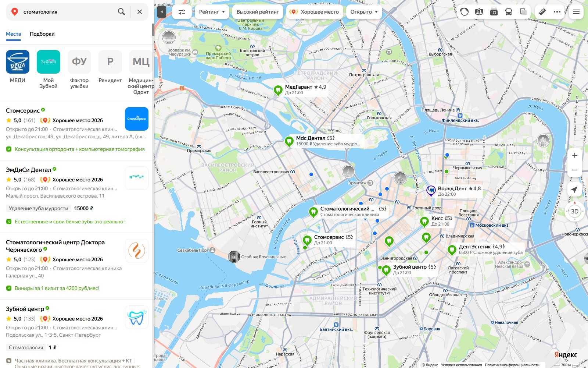
Task: Click the Балтийский вкз. station label
Action: point(336,329)
